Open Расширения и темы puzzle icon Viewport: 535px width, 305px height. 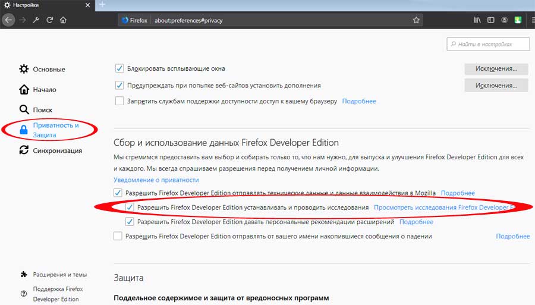click(x=24, y=274)
